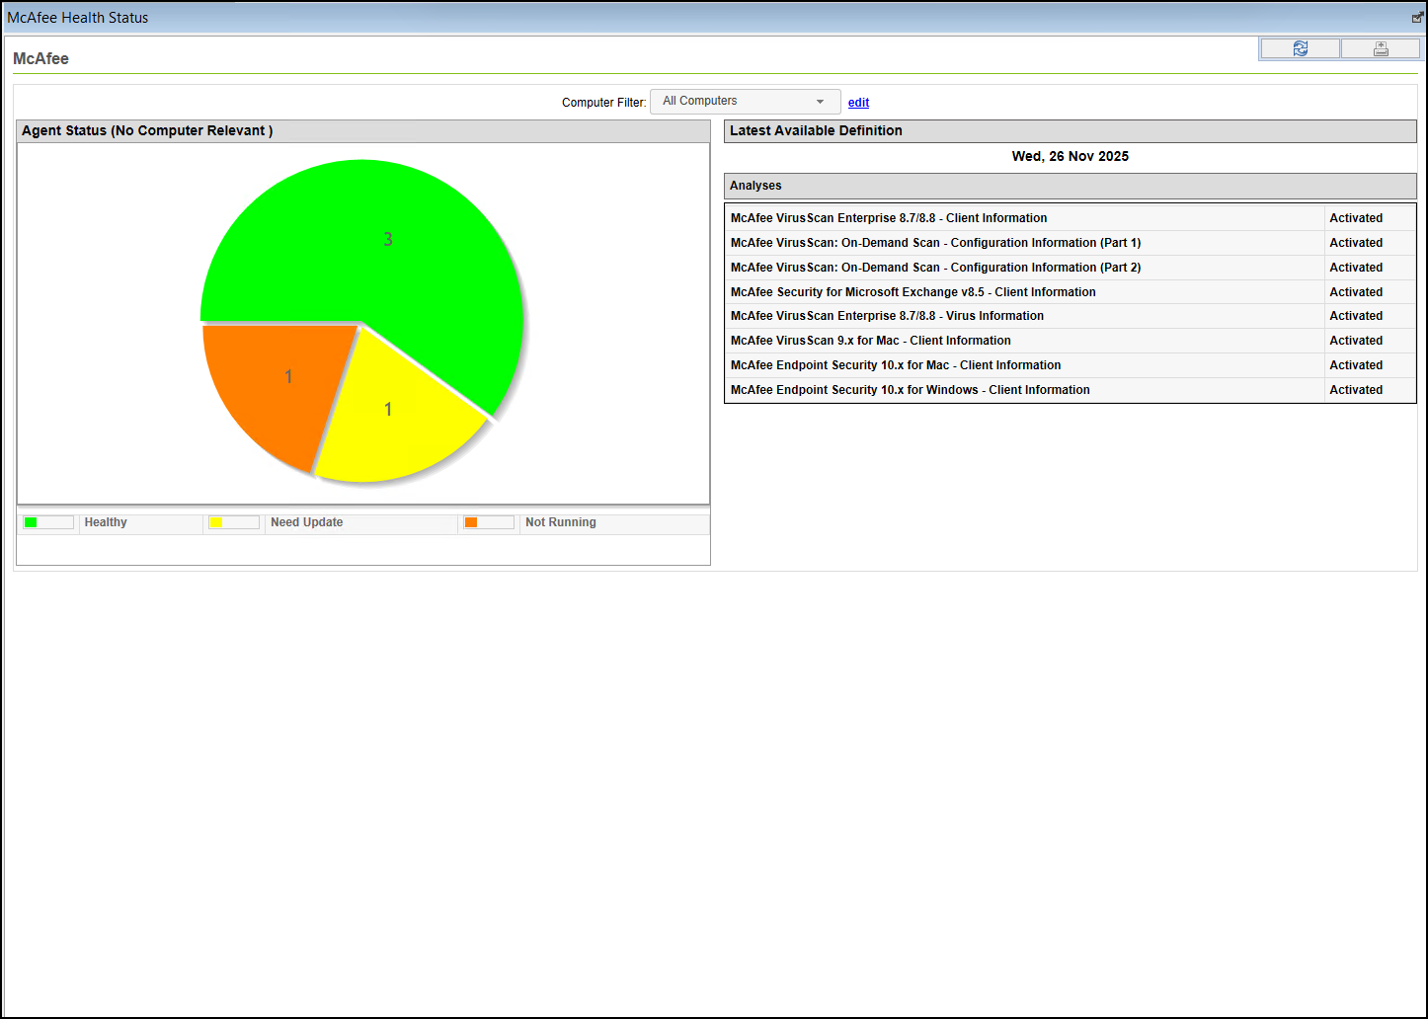
Task: Click the Healthy legend label
Action: coord(106,522)
